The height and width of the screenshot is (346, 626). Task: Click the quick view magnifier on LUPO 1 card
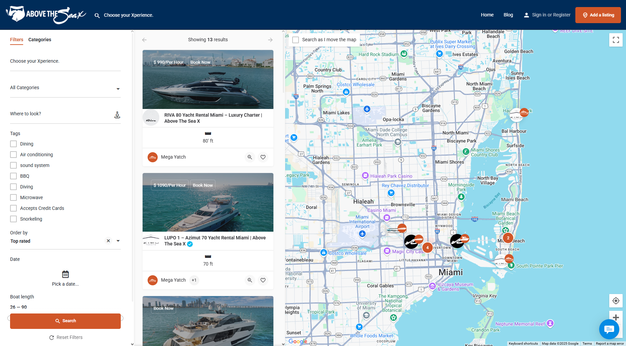[250, 280]
